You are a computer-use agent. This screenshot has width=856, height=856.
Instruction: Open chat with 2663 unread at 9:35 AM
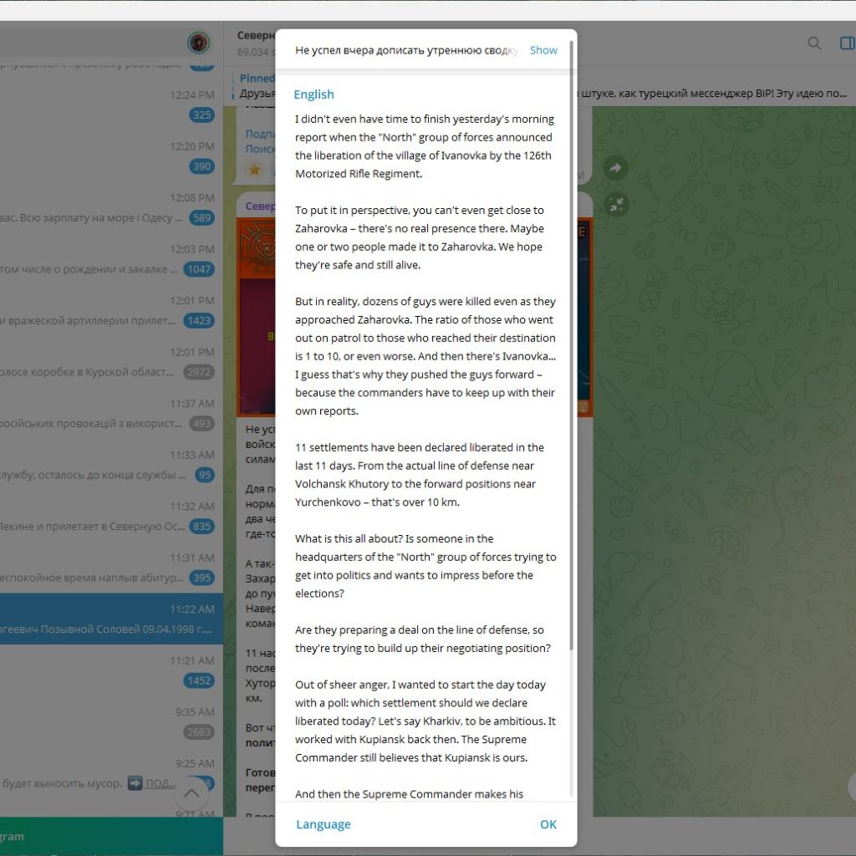(x=111, y=721)
